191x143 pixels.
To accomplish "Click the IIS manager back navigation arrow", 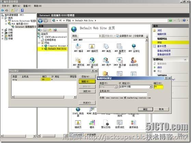I will pyautogui.click(x=40, y=21).
